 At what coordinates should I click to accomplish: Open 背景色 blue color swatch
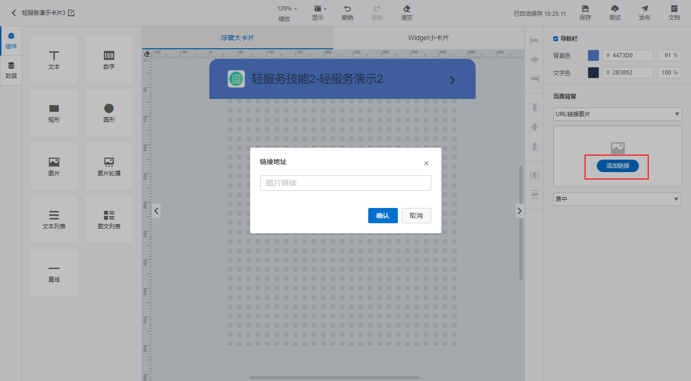(x=593, y=55)
